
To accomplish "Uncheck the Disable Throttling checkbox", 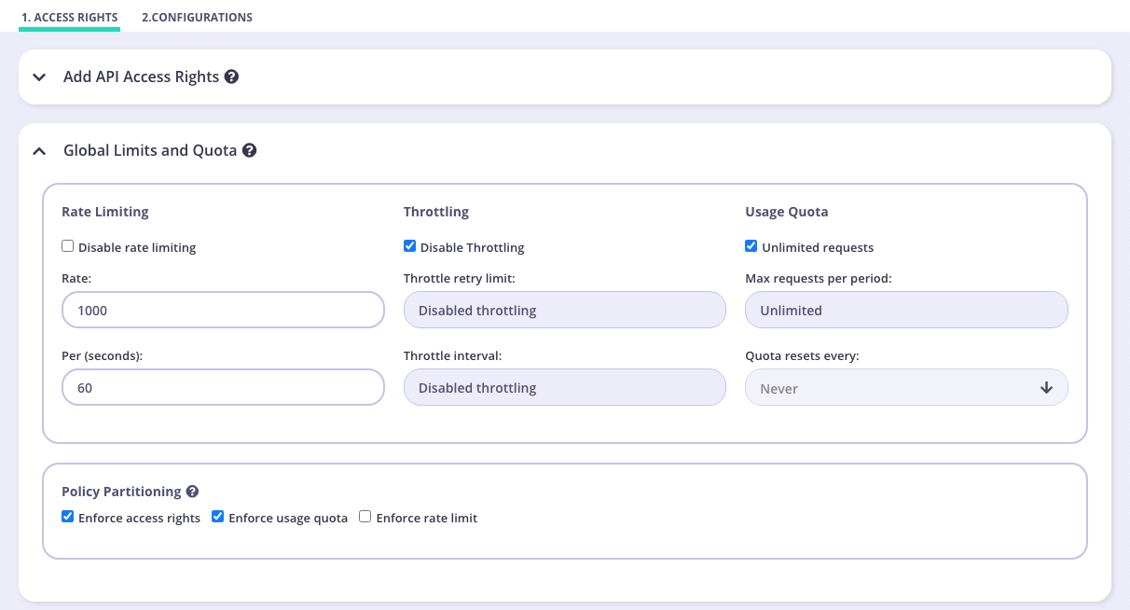I will point(410,247).
